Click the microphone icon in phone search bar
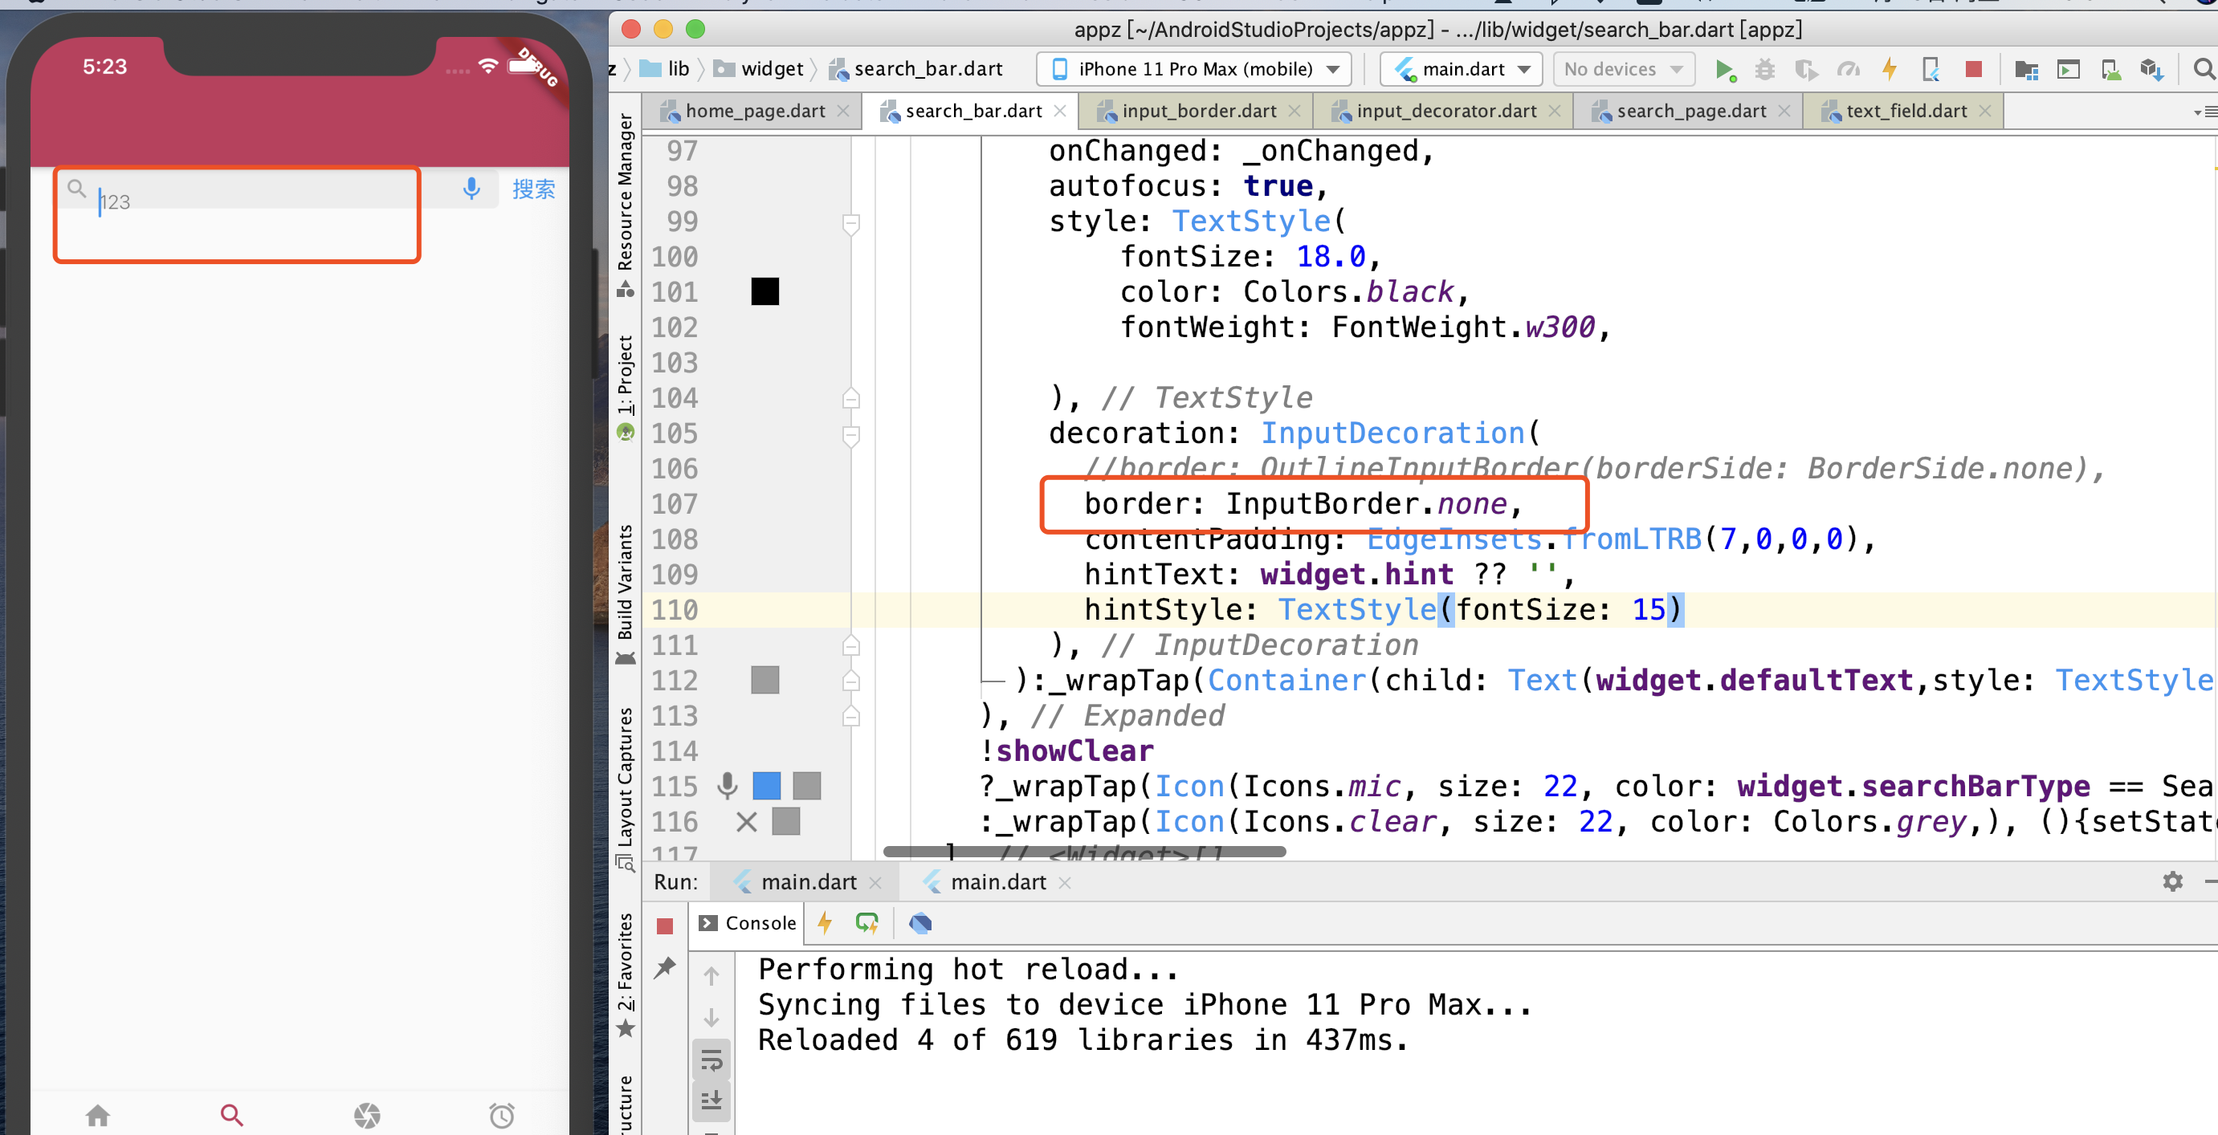Image resolution: width=2218 pixels, height=1135 pixels. pos(471,189)
